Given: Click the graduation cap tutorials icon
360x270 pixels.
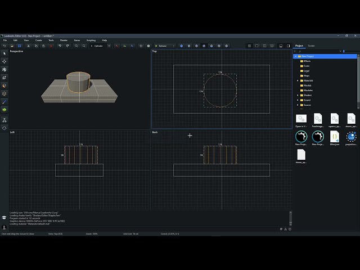Looking at the screenshot, I should click(4, 218).
